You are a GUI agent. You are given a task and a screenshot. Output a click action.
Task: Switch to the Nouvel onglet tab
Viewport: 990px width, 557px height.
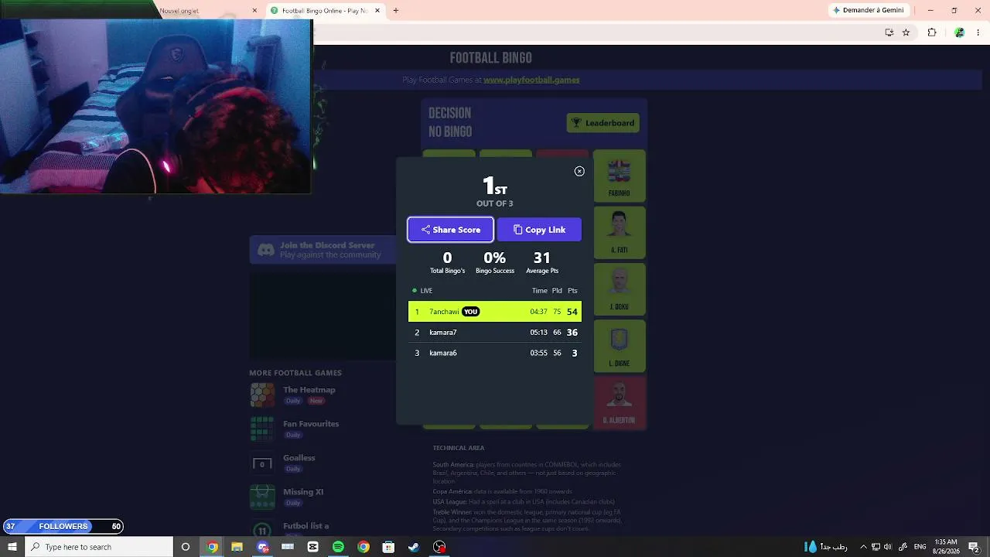point(205,11)
